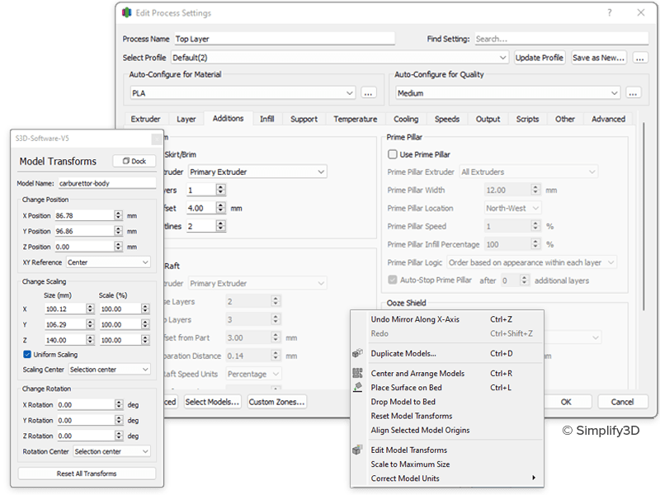Open the Medium quality dropdown
Image resolution: width=660 pixels, height=495 pixels.
[507, 93]
